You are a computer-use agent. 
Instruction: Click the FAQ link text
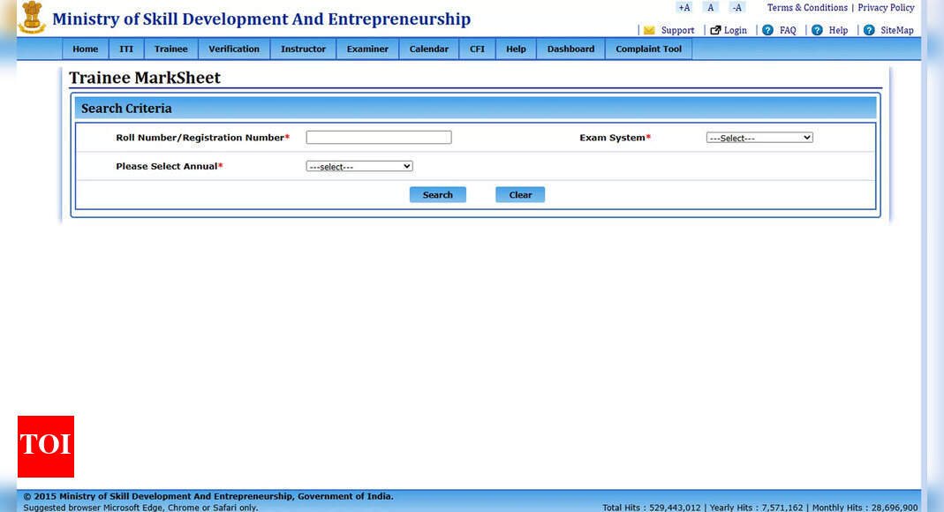click(x=788, y=30)
